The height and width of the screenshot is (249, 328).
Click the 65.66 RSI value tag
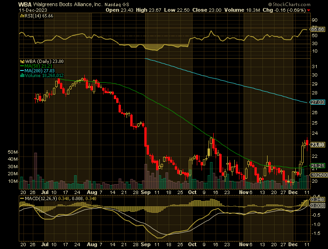(318, 30)
